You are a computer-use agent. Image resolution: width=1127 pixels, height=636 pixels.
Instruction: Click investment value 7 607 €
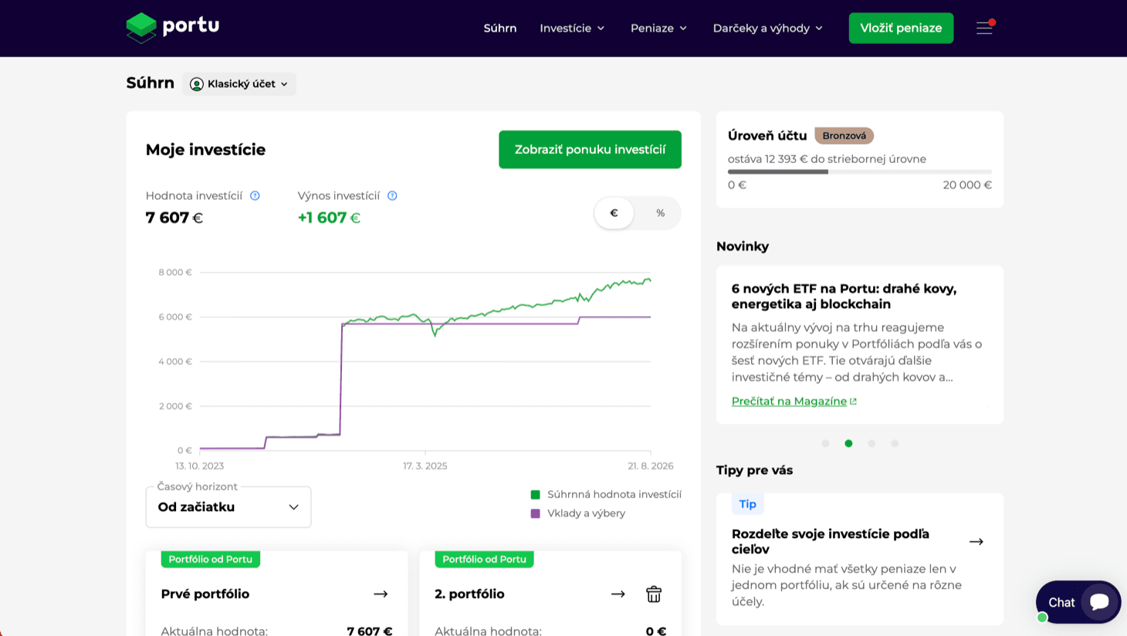click(174, 218)
